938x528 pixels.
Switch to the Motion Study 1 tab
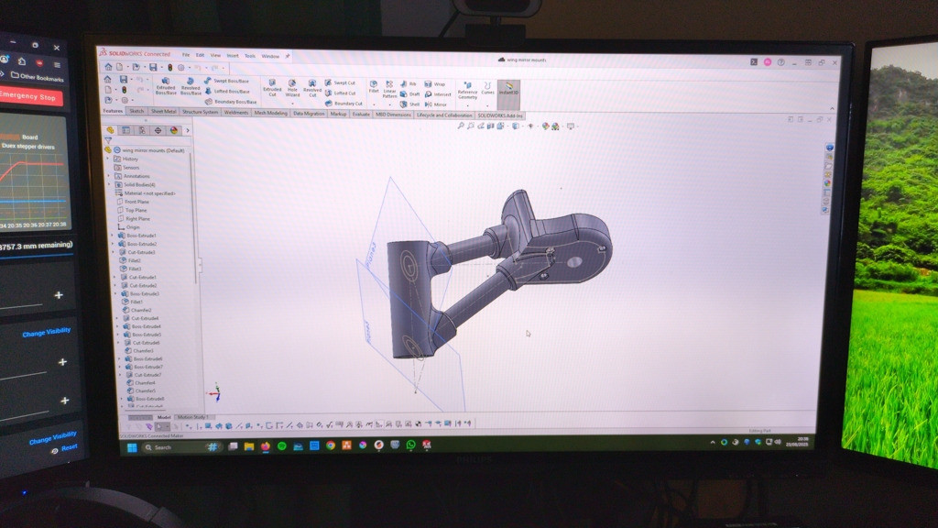(193, 416)
